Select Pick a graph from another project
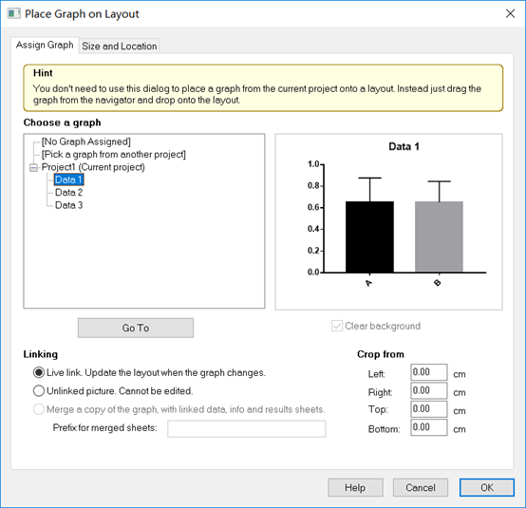526x508 pixels. coord(114,155)
